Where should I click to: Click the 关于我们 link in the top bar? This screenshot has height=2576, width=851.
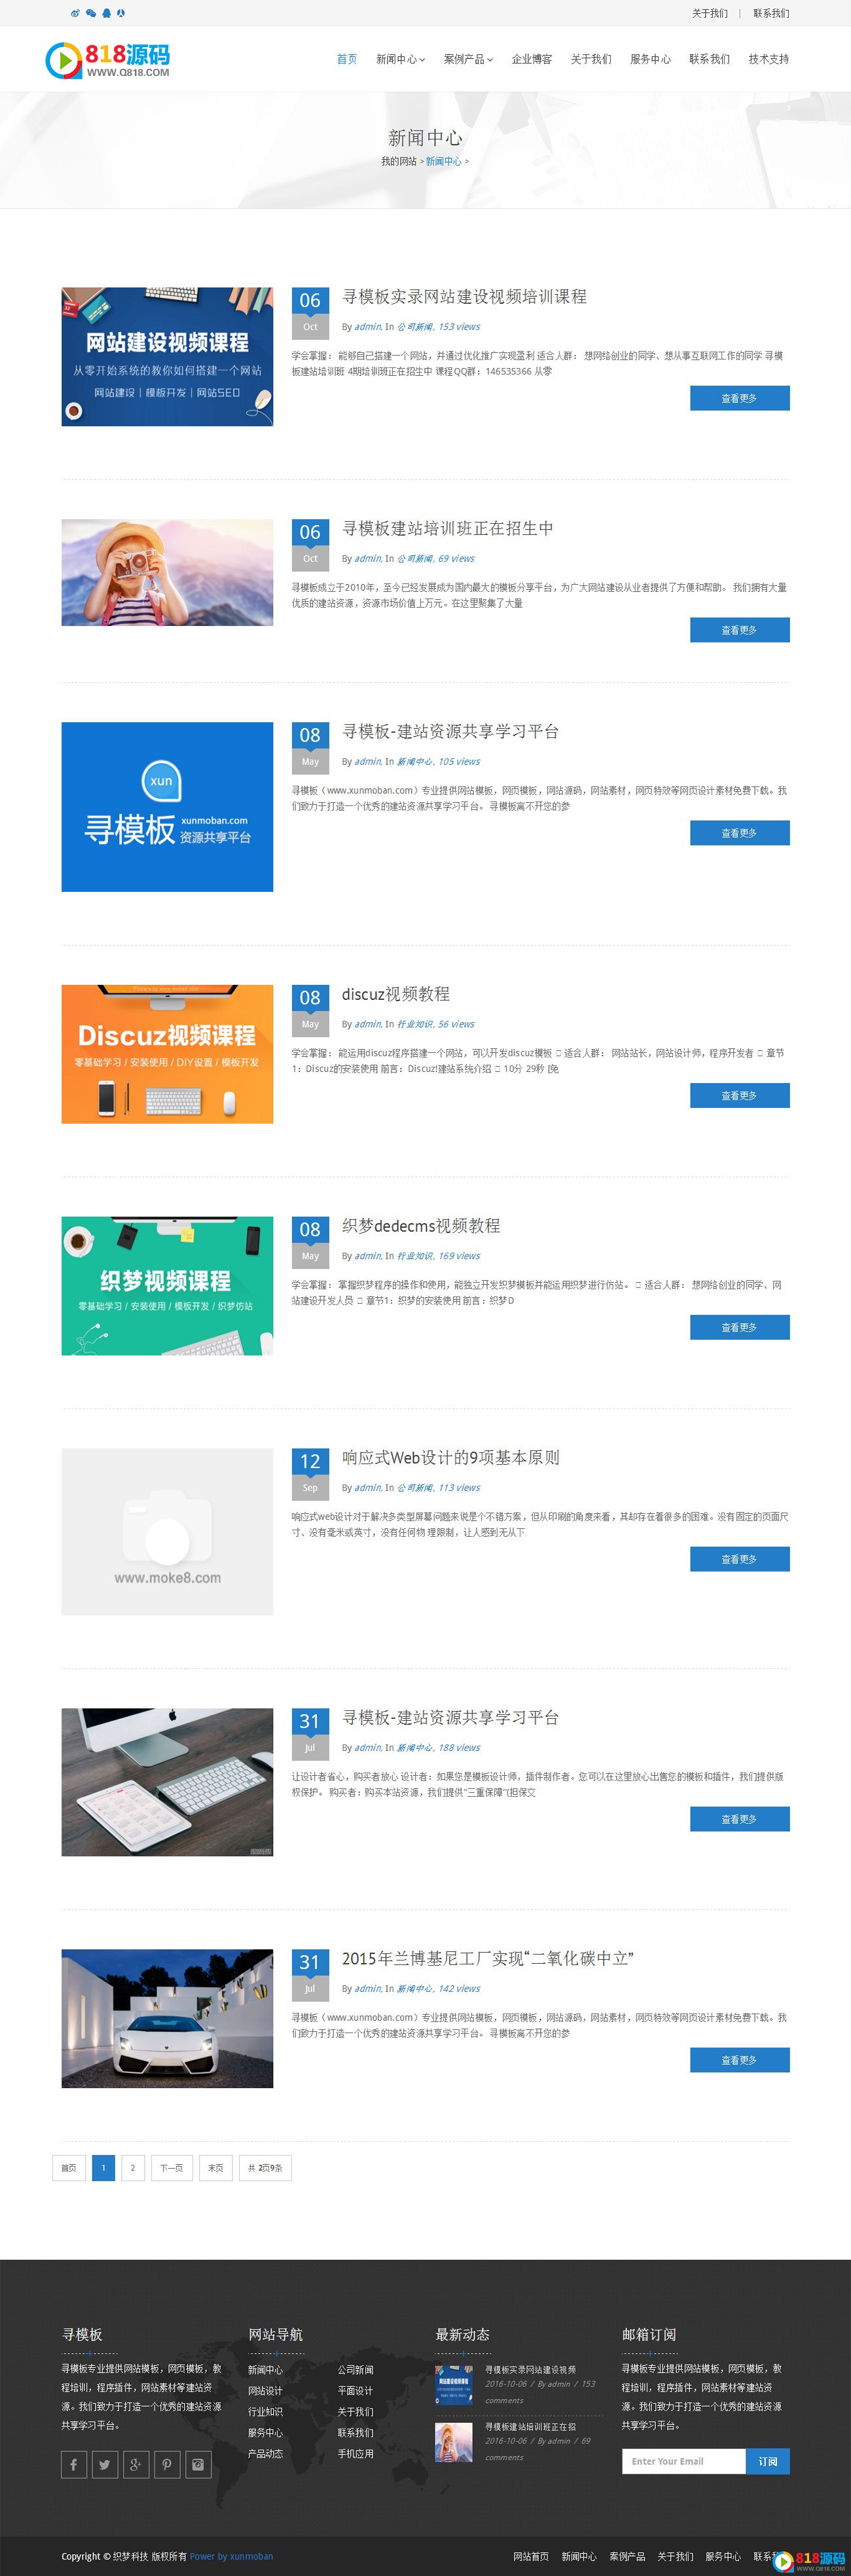click(x=710, y=13)
